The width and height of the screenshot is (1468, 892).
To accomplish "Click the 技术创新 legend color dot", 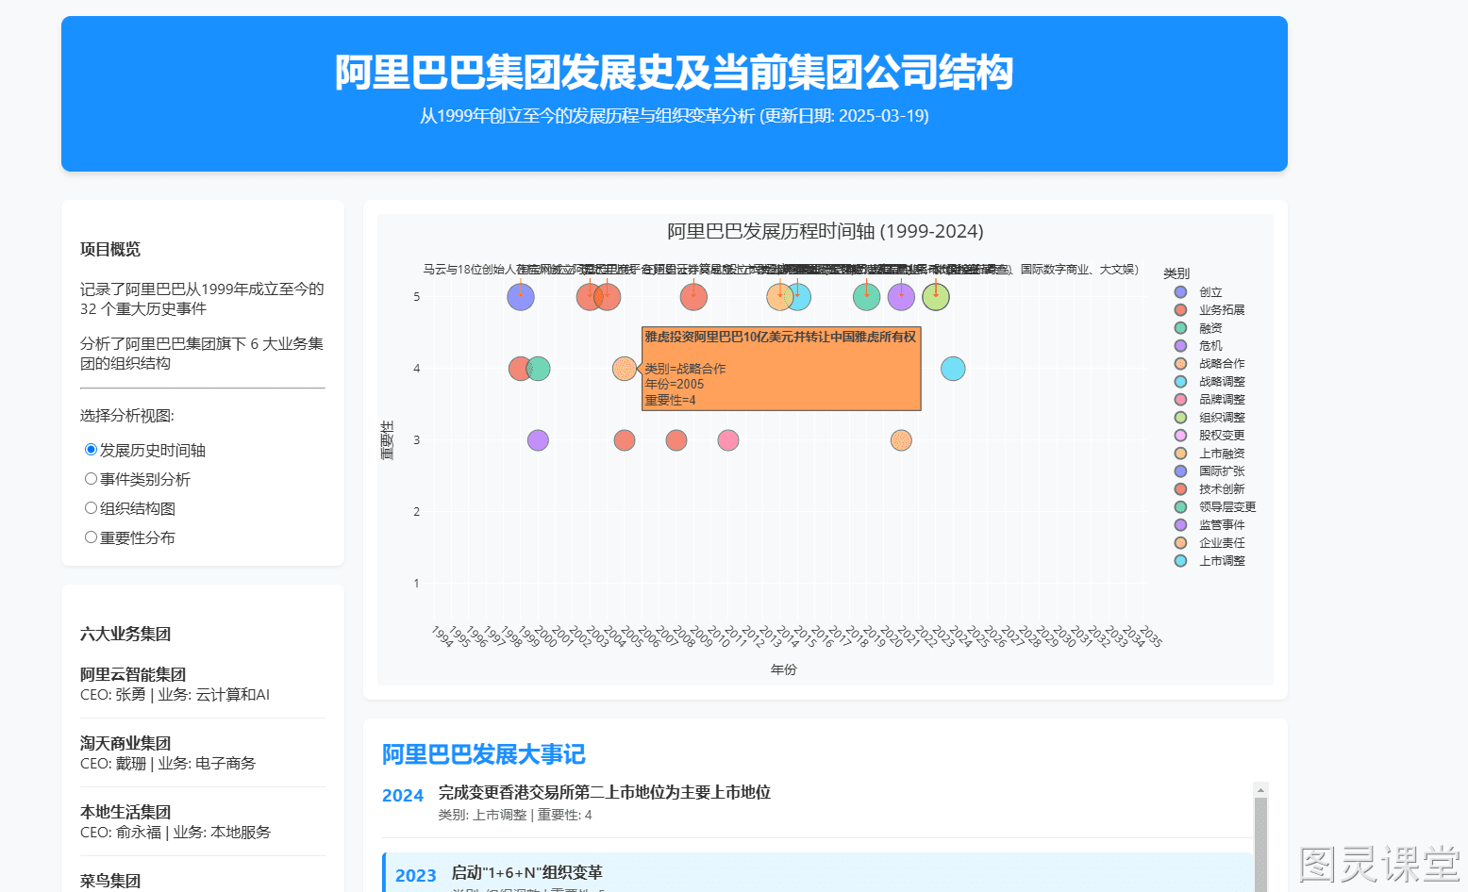I will [x=1180, y=489].
